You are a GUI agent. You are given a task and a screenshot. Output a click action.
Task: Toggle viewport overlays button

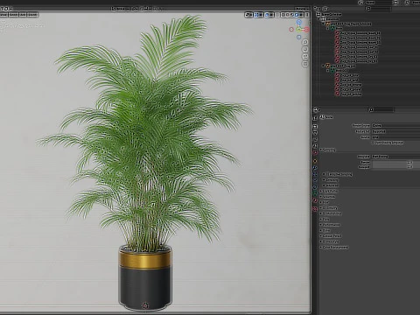pyautogui.click(x=267, y=15)
